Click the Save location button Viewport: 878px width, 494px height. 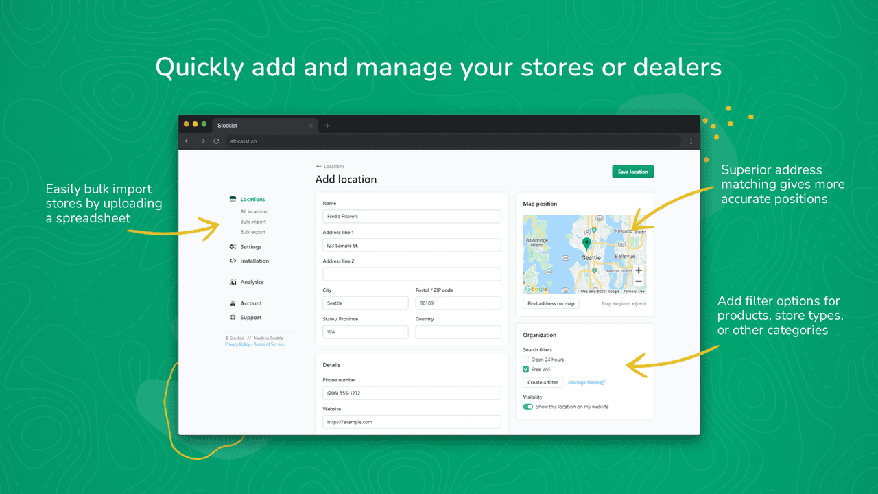pos(632,172)
